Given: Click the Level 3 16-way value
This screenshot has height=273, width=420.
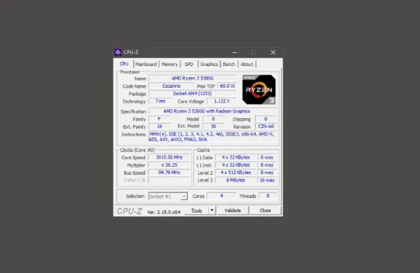Looking at the screenshot, I should [267, 180].
